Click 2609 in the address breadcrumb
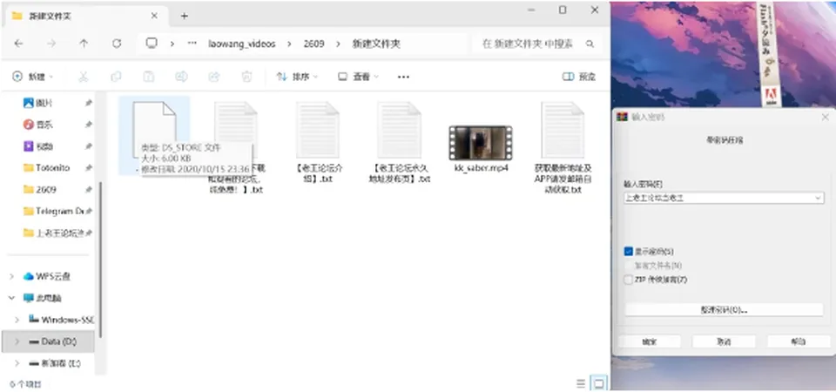The width and height of the screenshot is (836, 392). pyautogui.click(x=313, y=44)
